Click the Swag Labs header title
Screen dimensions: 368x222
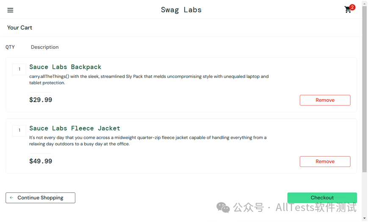181,10
